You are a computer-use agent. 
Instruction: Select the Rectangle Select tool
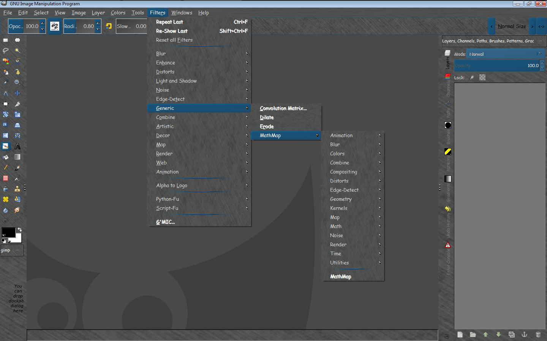tap(6, 40)
